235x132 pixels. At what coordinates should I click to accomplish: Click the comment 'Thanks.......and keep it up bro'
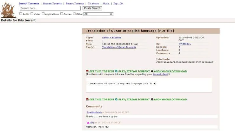click(x=102, y=117)
